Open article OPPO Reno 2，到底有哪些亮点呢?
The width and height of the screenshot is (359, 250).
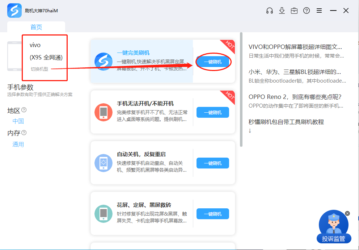point(295,97)
